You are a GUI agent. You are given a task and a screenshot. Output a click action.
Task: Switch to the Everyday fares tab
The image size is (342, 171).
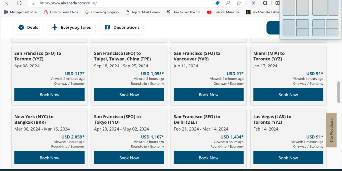point(71,28)
